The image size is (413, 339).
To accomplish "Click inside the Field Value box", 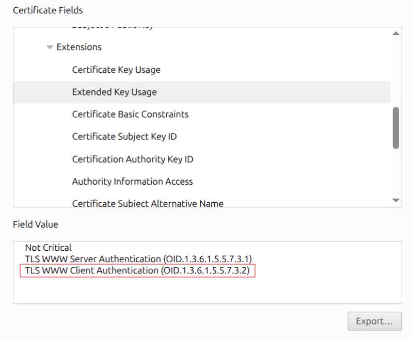I will 206,289.
